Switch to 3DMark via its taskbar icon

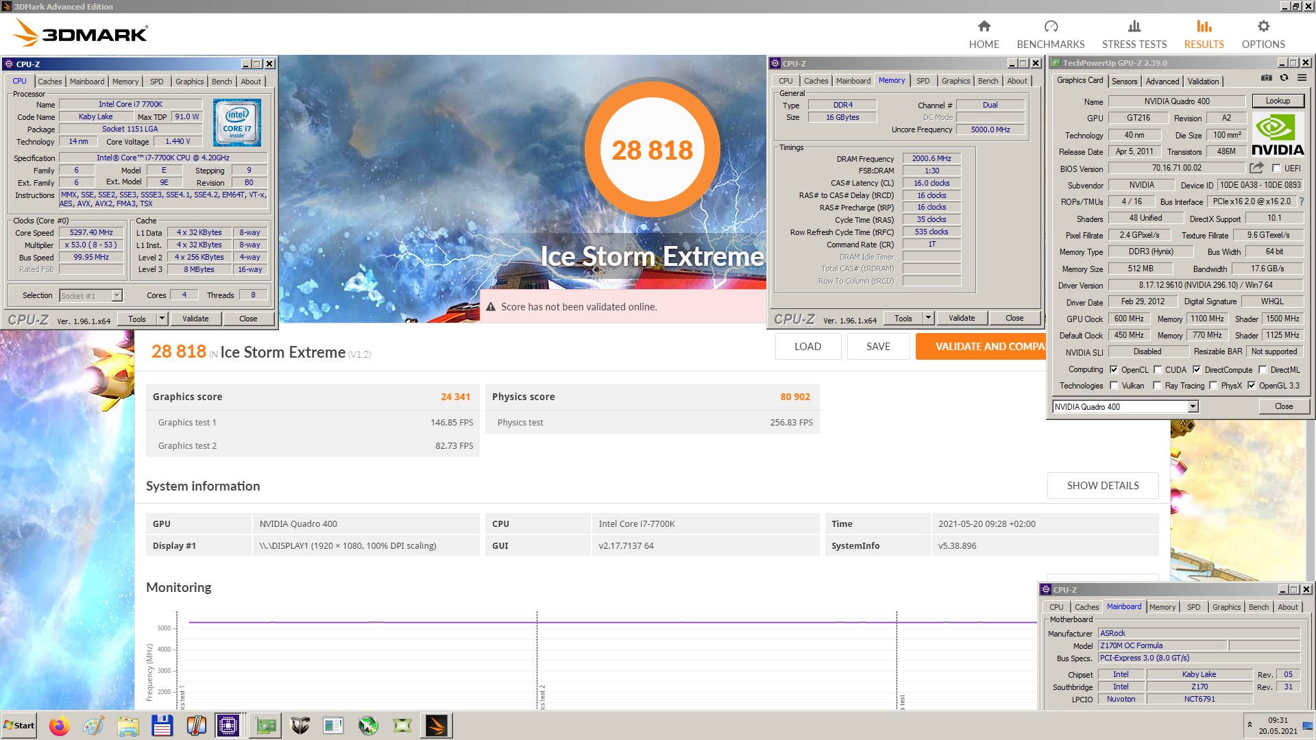pyautogui.click(x=437, y=726)
